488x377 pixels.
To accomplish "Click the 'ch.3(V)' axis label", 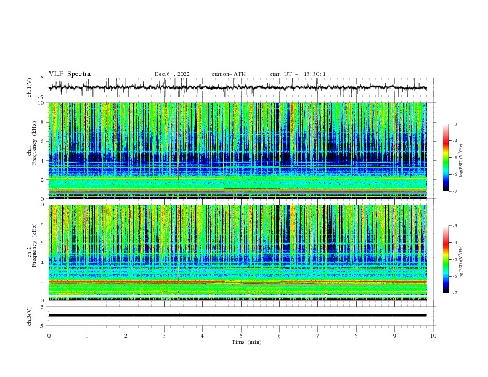I will [x=30, y=316].
